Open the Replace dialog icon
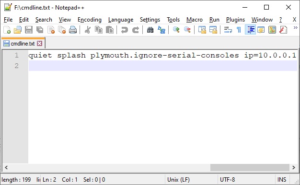The width and height of the screenshot is (300, 185). (x=162, y=30)
